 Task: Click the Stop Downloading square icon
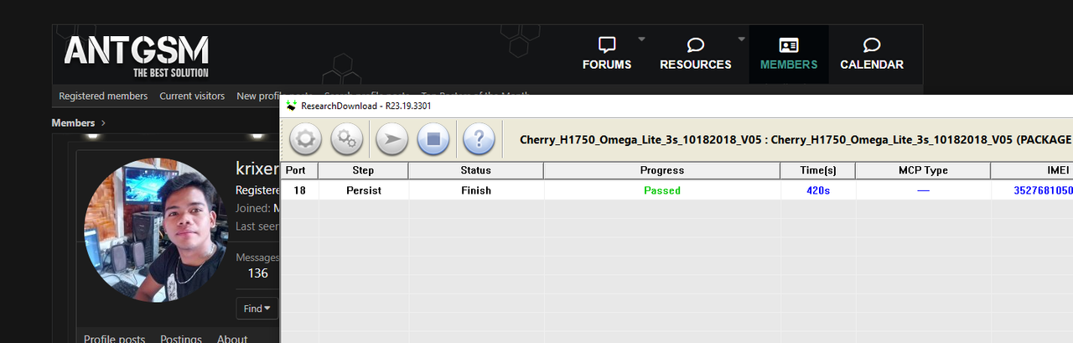pyautogui.click(x=433, y=138)
